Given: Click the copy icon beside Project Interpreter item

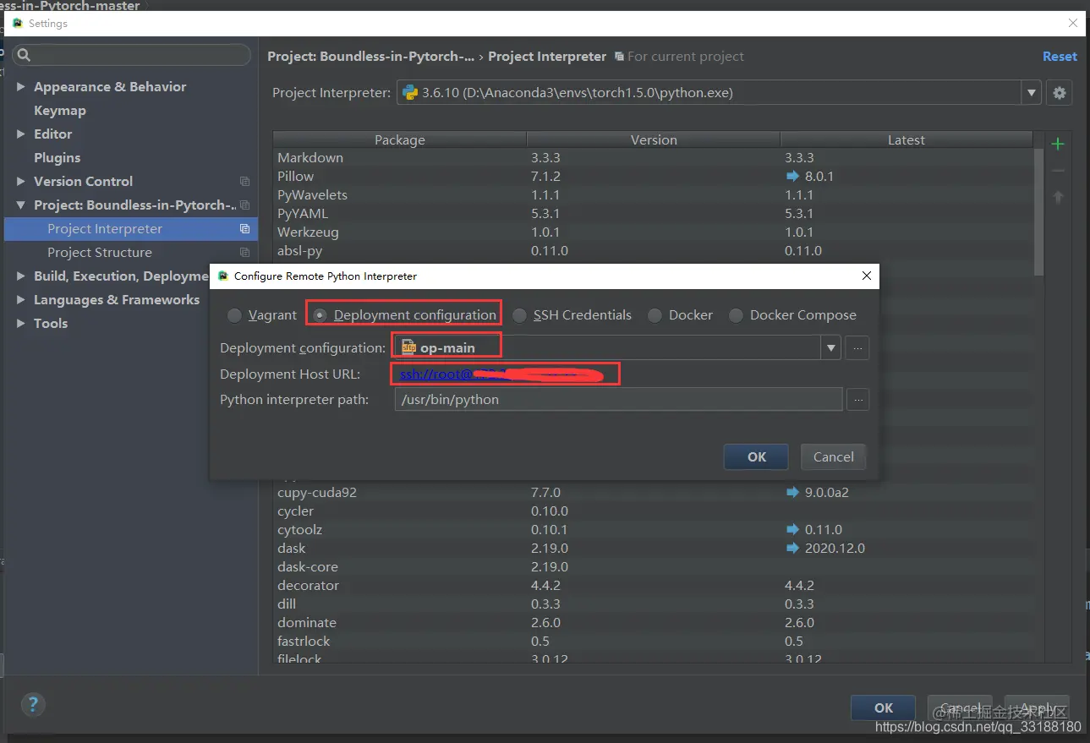Looking at the screenshot, I should click(x=244, y=228).
